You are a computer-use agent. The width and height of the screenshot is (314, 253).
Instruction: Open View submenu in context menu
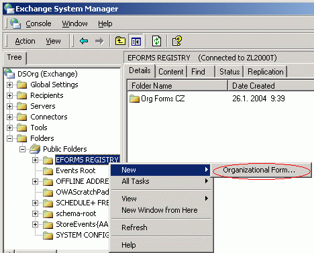point(161,199)
